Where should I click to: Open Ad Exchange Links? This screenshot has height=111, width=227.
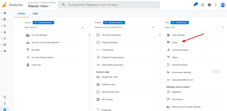(x=125, y=92)
